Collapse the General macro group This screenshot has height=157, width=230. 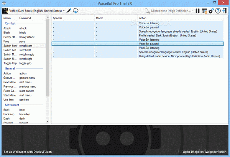pos(10,68)
